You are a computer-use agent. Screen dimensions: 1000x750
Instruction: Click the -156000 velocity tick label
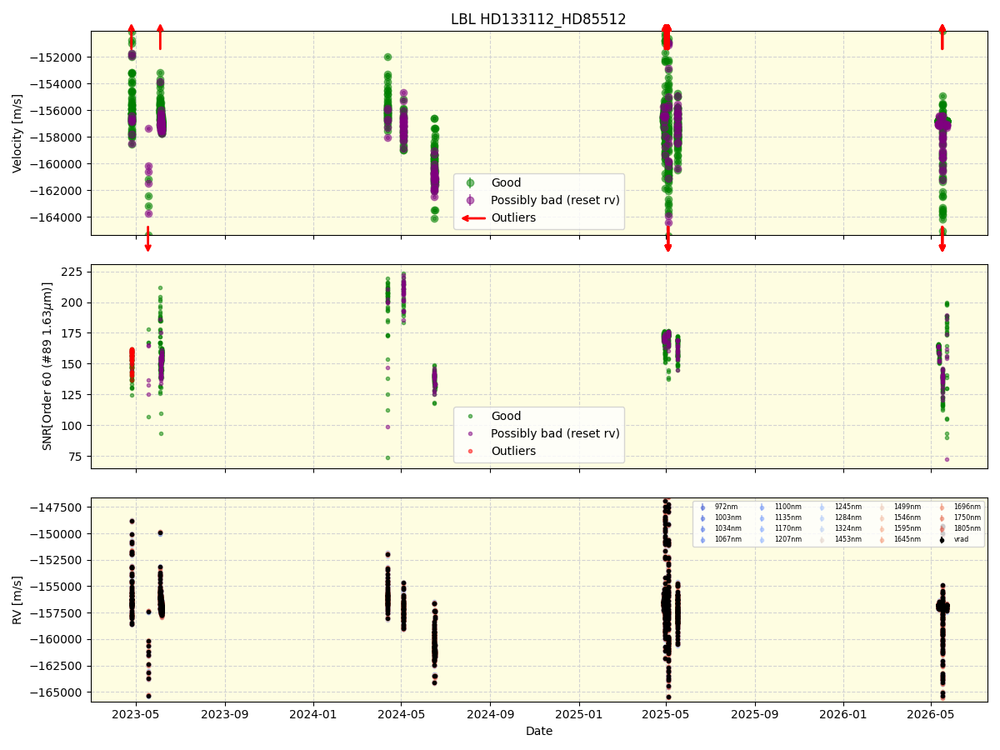[x=57, y=111]
